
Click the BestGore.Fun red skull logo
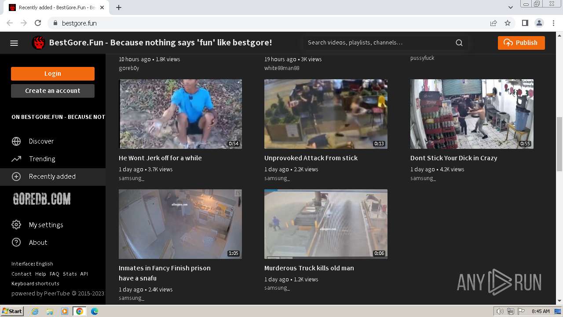click(x=39, y=43)
